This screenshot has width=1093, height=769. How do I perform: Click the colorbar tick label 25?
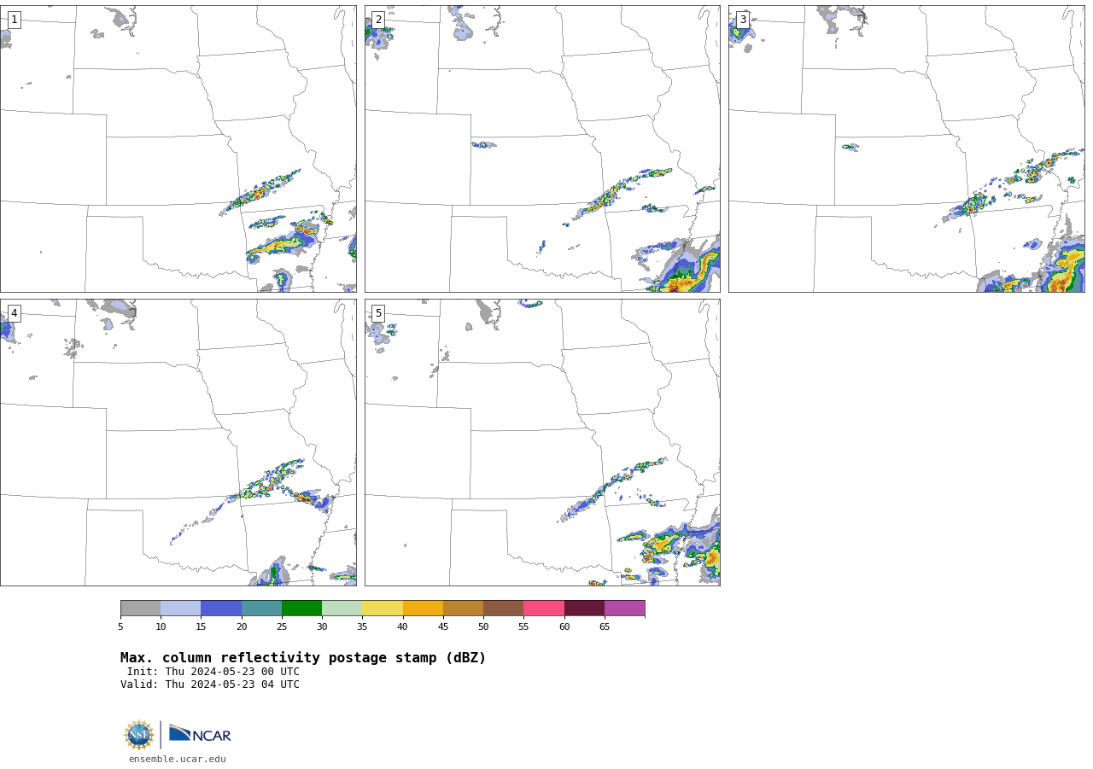pyautogui.click(x=282, y=627)
